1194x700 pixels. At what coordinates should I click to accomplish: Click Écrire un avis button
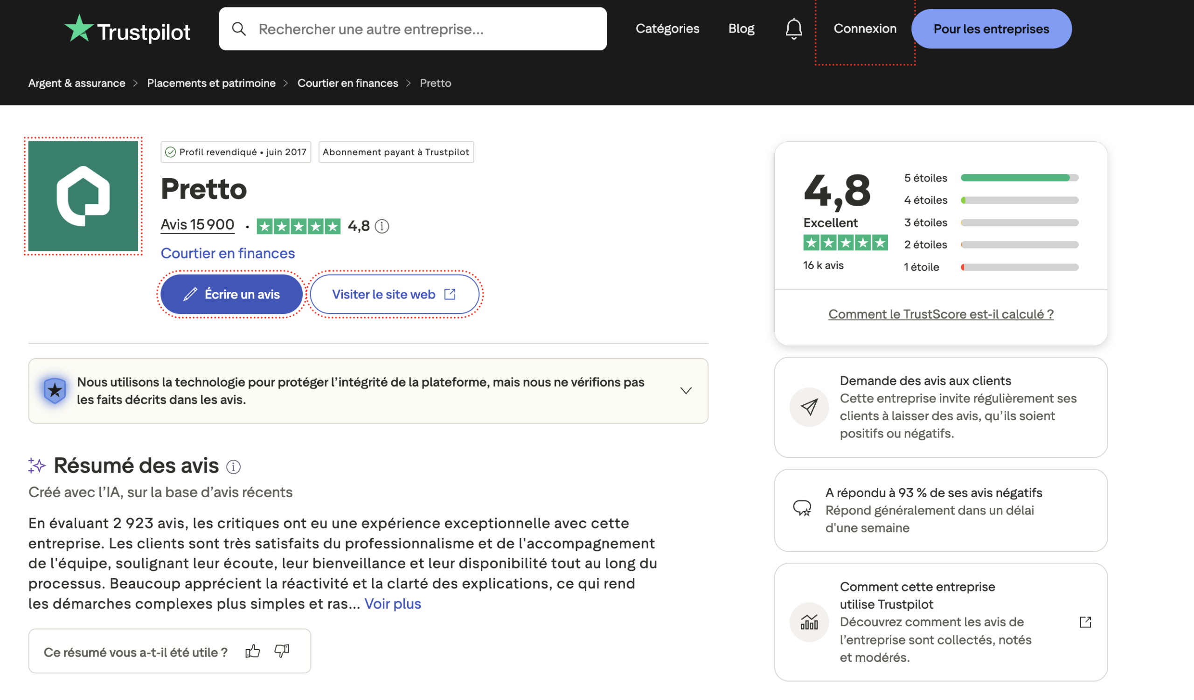pos(231,294)
